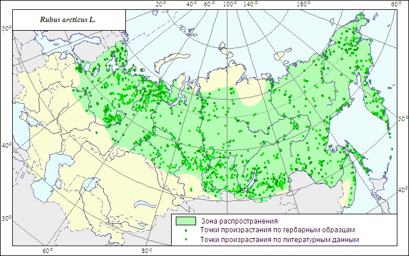409x256 pixels.
Task: Click the bright green literature point symbol in legend
Action: 186,239
